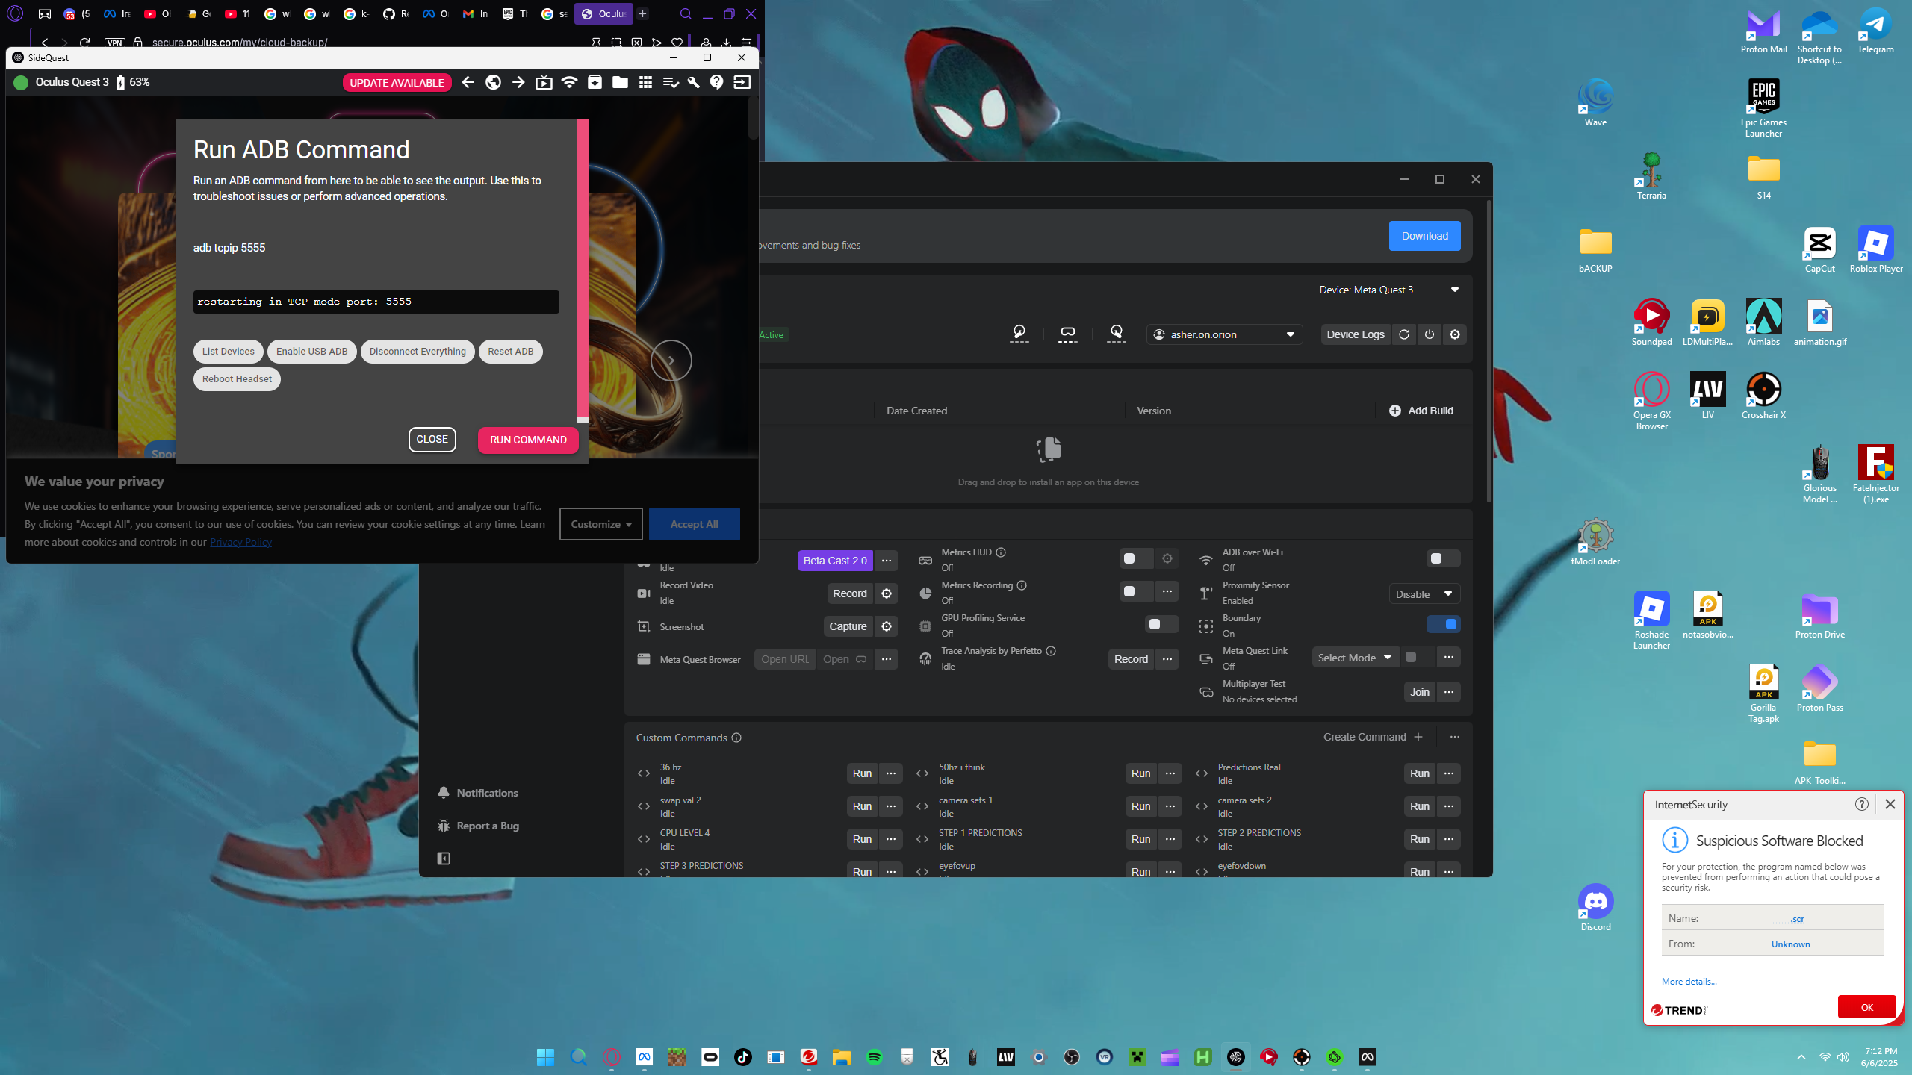The image size is (1912, 1075).
Task: Open SideQuest help question mark icon
Action: coord(717,82)
